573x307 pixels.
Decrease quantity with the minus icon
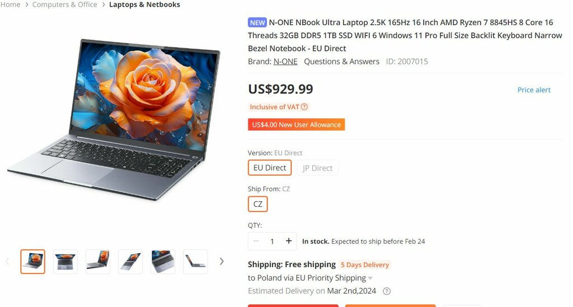[256, 241]
